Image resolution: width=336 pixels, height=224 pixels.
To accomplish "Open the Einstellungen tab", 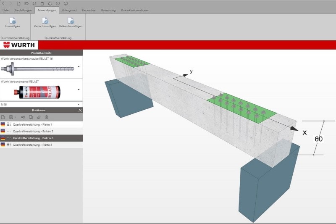I will (x=24, y=10).
